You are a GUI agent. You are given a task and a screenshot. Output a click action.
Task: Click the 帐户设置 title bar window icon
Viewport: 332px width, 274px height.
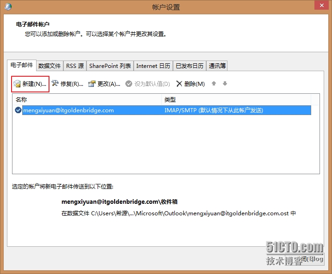click(8, 7)
